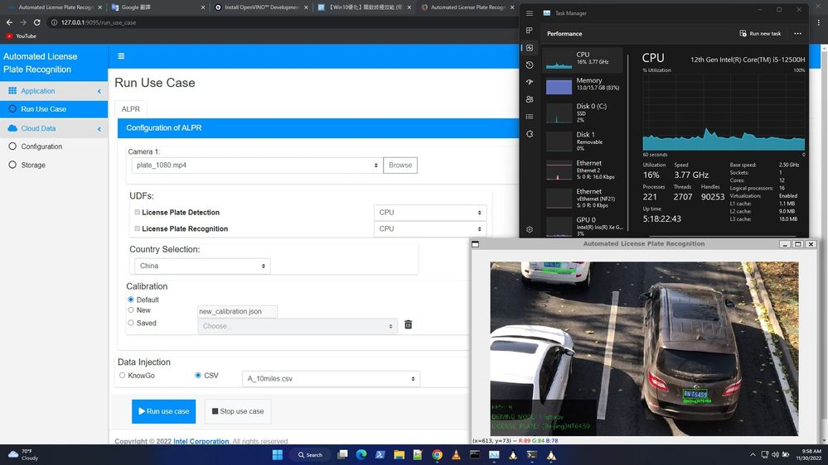Image resolution: width=828 pixels, height=465 pixels.
Task: Open Country Selection dropdown showing China
Action: click(x=202, y=266)
